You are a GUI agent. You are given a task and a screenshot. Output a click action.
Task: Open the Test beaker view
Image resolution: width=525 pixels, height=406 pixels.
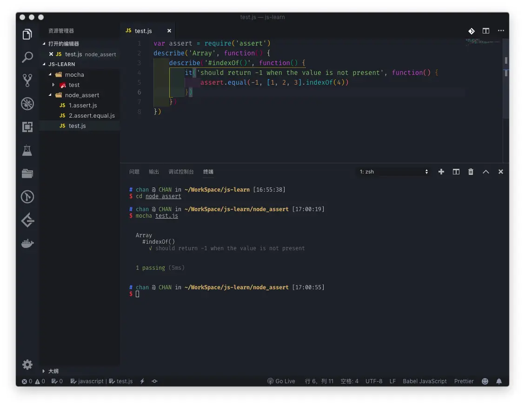point(27,150)
